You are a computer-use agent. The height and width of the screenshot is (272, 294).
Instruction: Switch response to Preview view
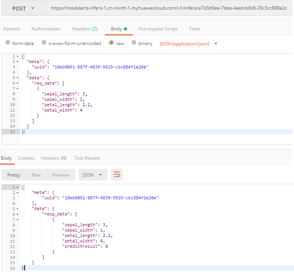pyautogui.click(x=61, y=175)
